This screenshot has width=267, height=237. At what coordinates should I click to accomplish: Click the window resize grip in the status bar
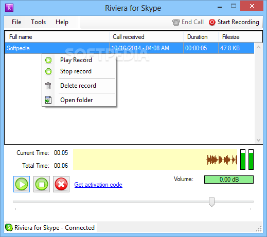259,229
